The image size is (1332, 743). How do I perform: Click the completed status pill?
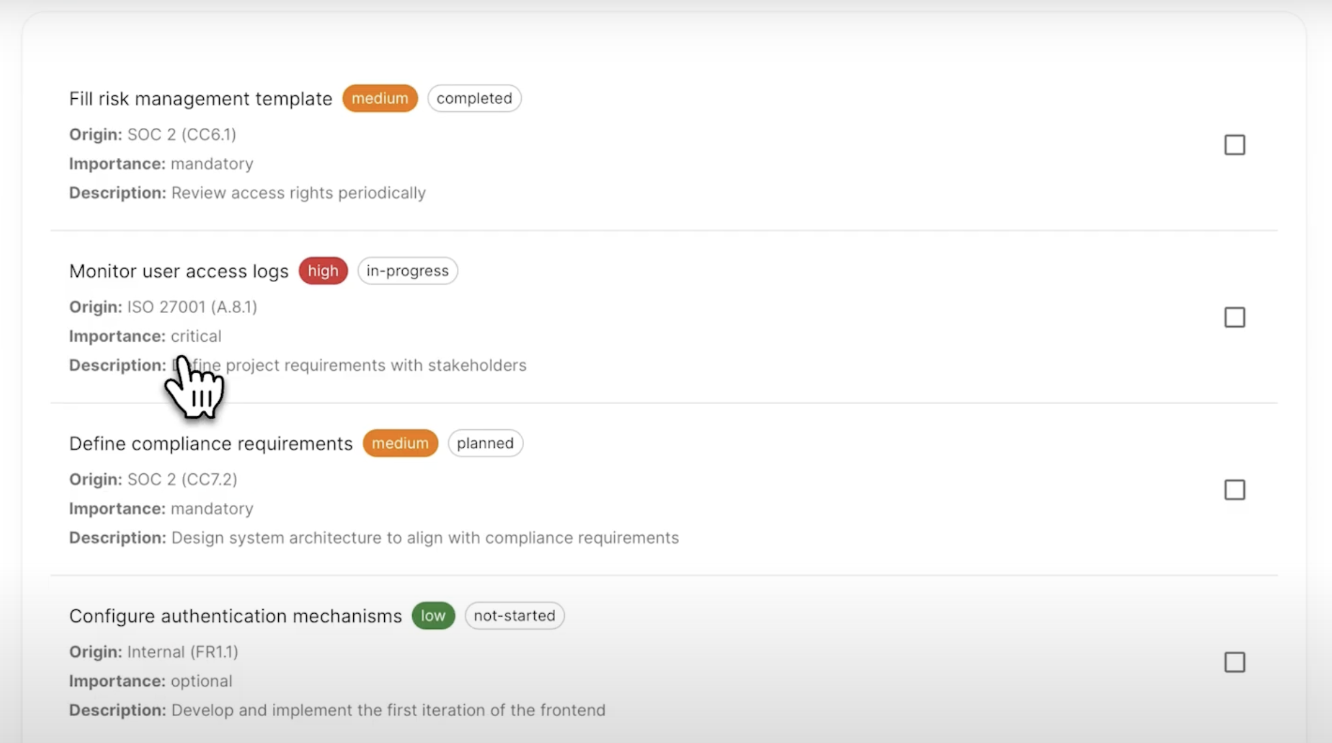(474, 98)
